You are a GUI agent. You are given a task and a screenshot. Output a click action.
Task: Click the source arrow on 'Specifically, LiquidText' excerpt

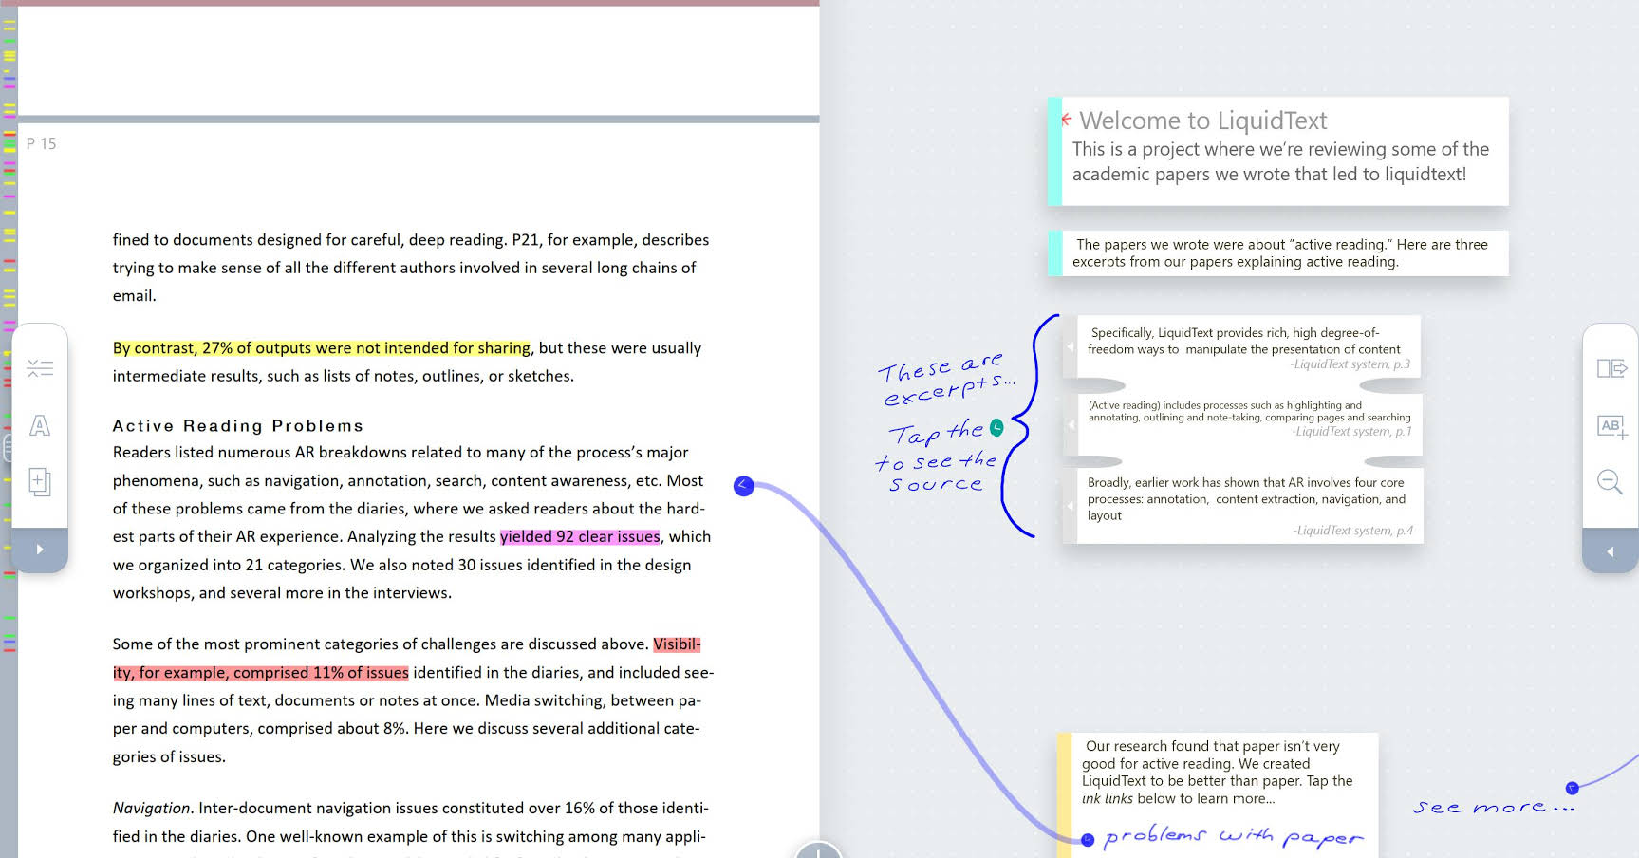click(1071, 347)
